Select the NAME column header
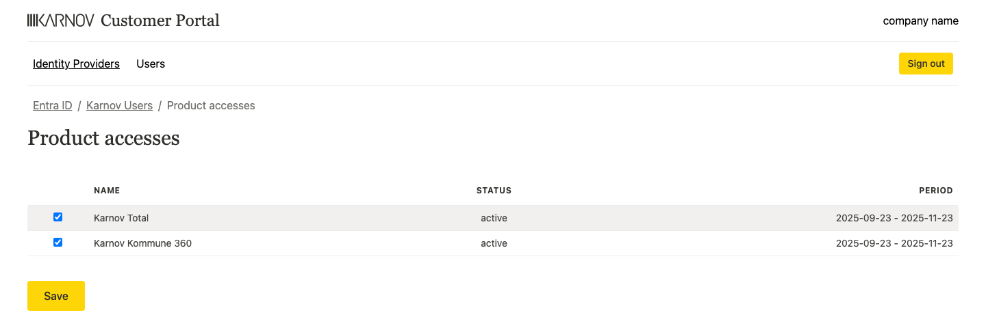The height and width of the screenshot is (315, 986). pos(107,191)
